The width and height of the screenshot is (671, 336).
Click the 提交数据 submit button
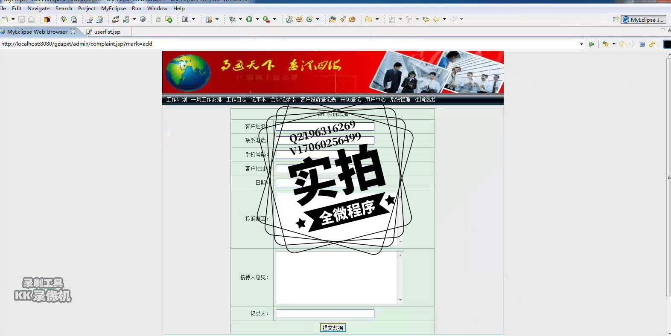[333, 327]
